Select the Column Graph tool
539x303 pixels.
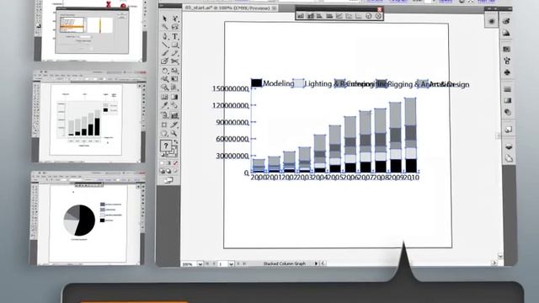(x=175, y=115)
